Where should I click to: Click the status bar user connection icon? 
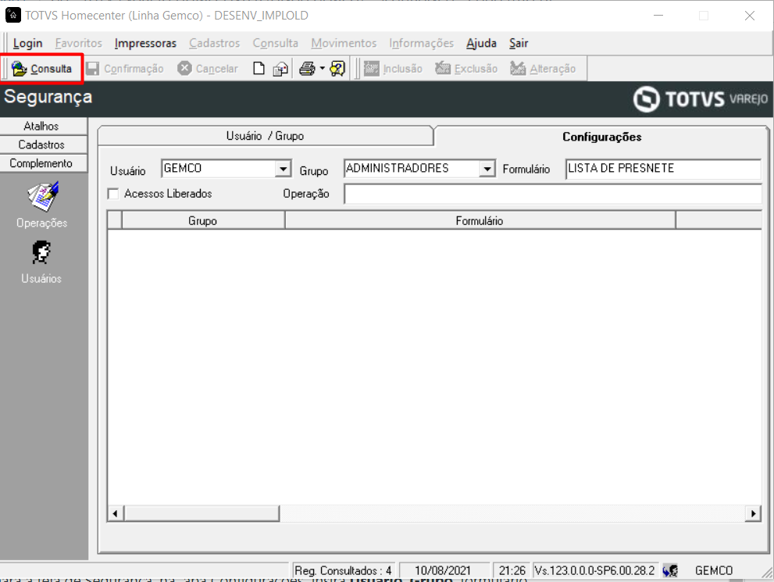(670, 570)
